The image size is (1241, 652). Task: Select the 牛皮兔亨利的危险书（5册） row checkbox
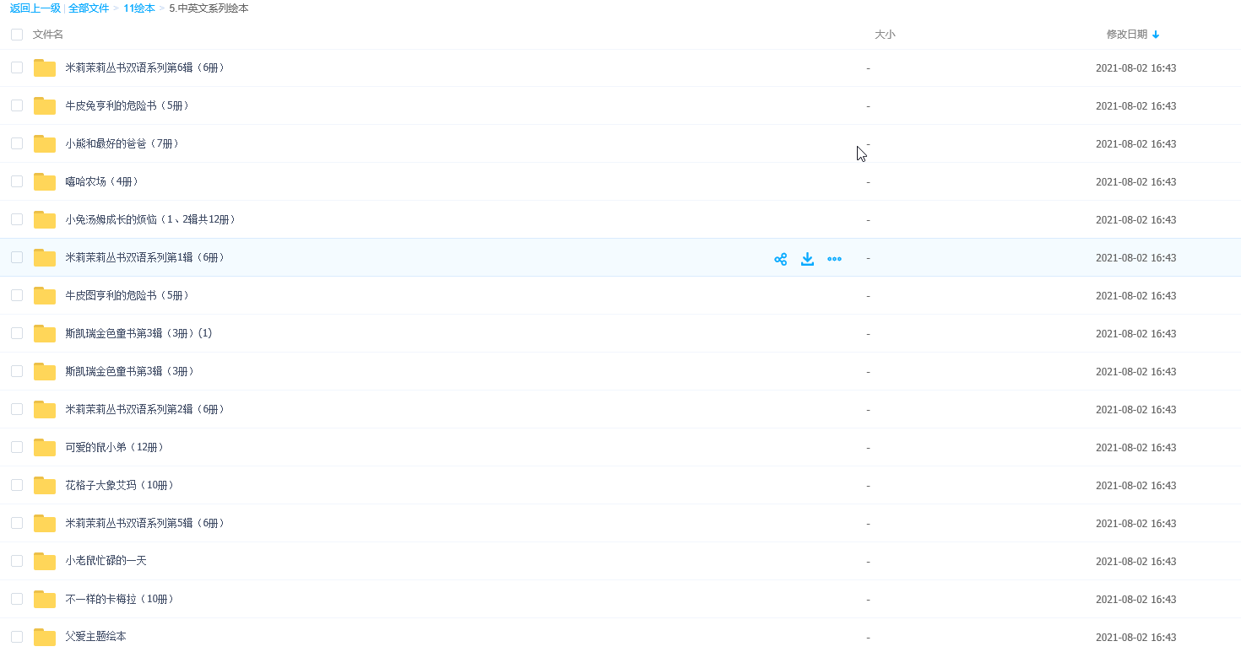point(17,105)
